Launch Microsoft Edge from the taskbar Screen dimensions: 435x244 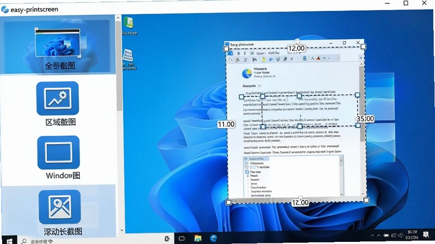(x=214, y=238)
